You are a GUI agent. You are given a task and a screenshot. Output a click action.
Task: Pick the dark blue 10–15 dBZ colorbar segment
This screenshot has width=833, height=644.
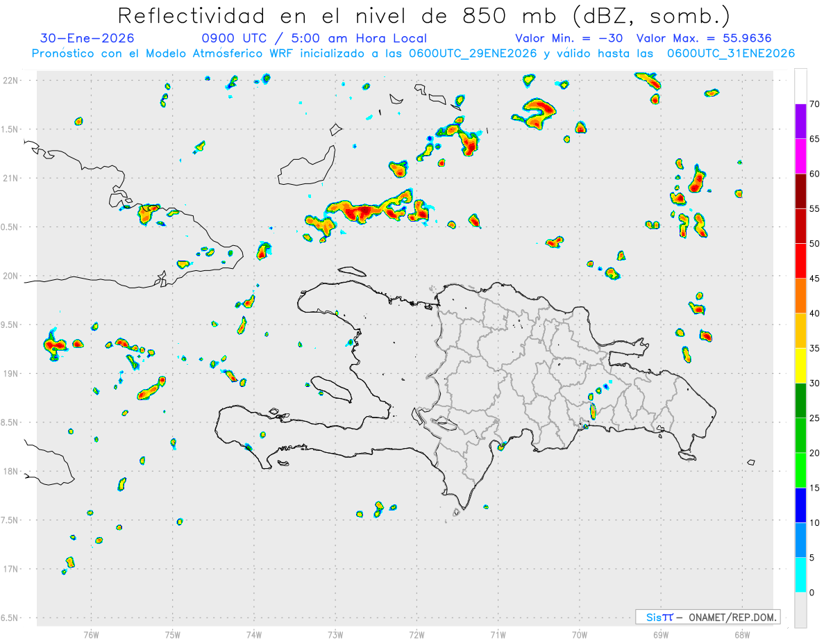[x=800, y=506]
